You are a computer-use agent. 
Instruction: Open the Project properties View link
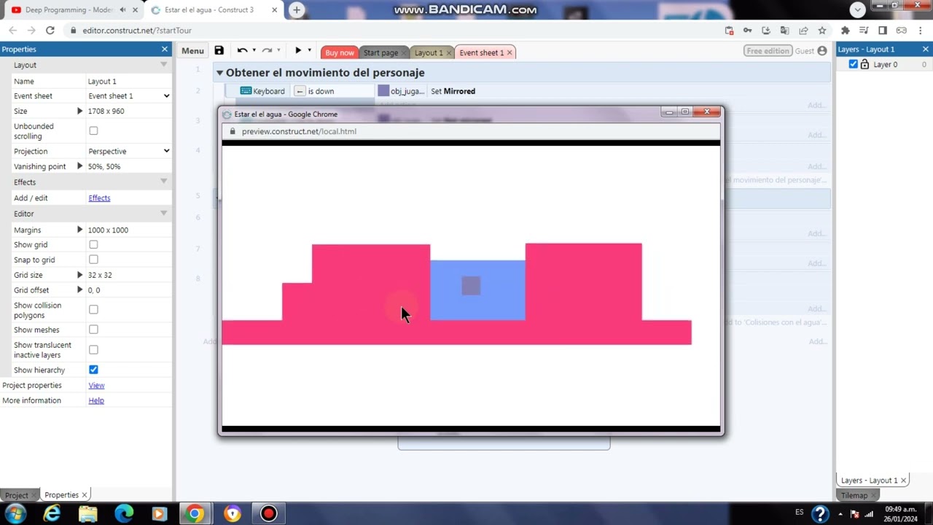click(x=96, y=386)
